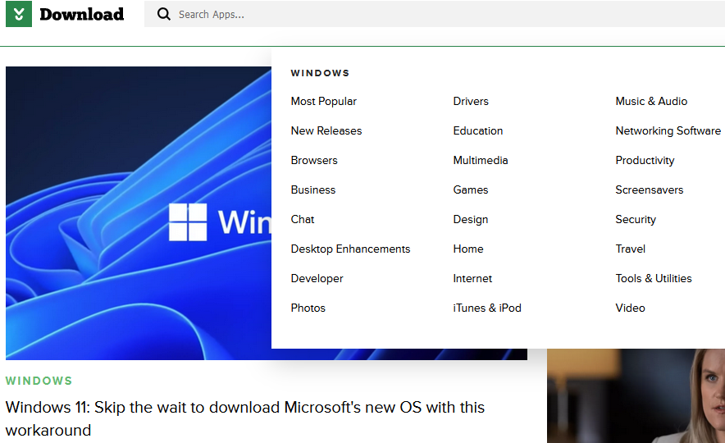Go to Photos category
725x443 pixels.
point(308,308)
